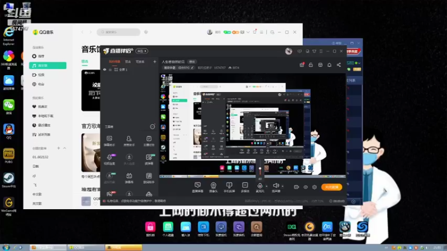Click the orange stop-broadcast button
This screenshot has height=251, width=447.
point(331,187)
